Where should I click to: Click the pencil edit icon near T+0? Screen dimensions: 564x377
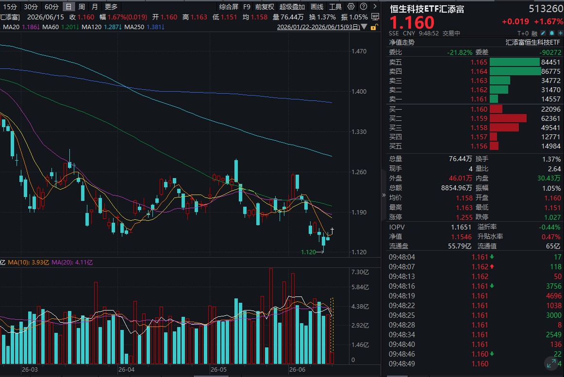pyautogui.click(x=544, y=33)
